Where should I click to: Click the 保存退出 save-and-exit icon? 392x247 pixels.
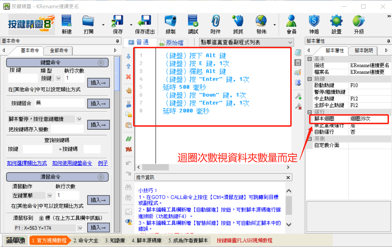(x=145, y=24)
